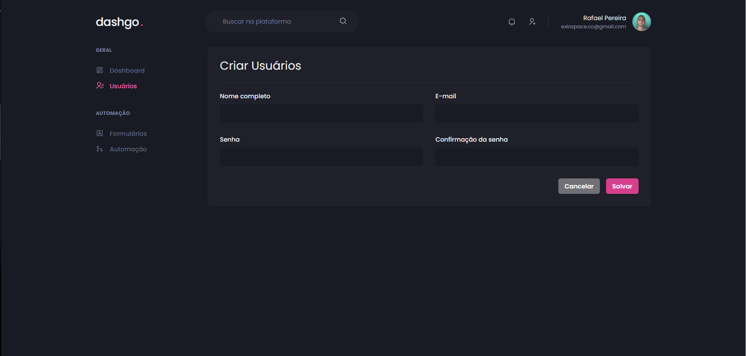Open Formulários via its sidebar icon
746x356 pixels.
click(x=100, y=133)
